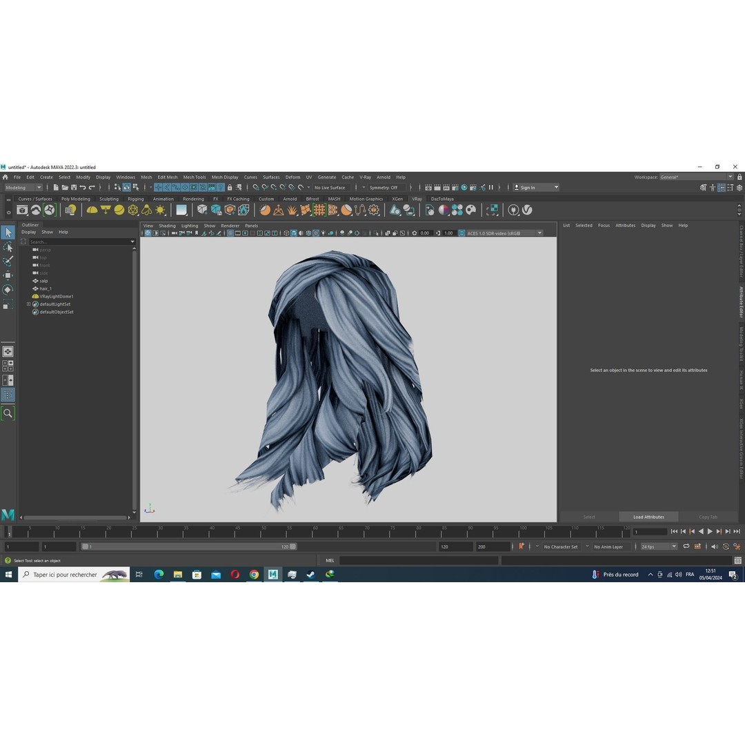Click the redo arrow icon
Screen dimensions: 745x745
click(92, 188)
